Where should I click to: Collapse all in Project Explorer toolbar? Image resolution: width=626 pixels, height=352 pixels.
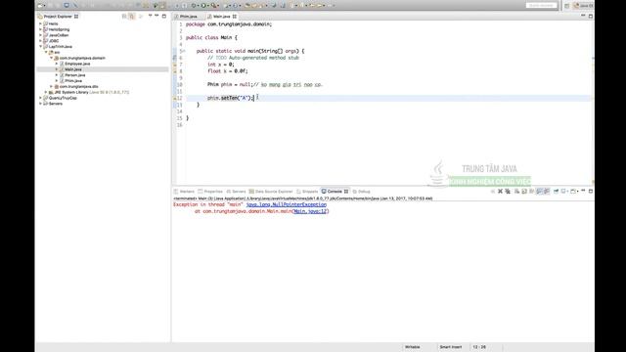pyautogui.click(x=124, y=17)
